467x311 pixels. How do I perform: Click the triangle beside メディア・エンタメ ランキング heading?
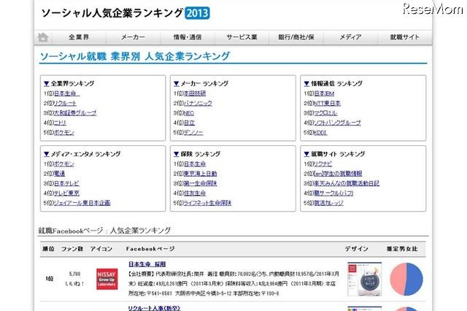47,154
